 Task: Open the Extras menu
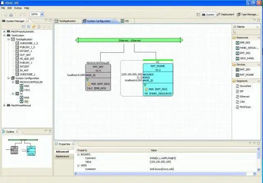18,8
